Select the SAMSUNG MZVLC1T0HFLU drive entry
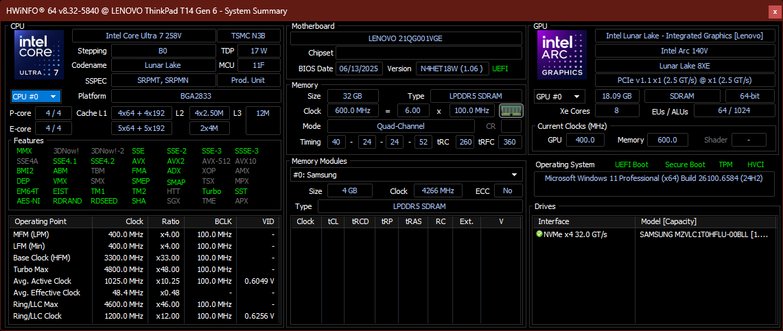Viewport: 783px width, 331px height. (705, 234)
